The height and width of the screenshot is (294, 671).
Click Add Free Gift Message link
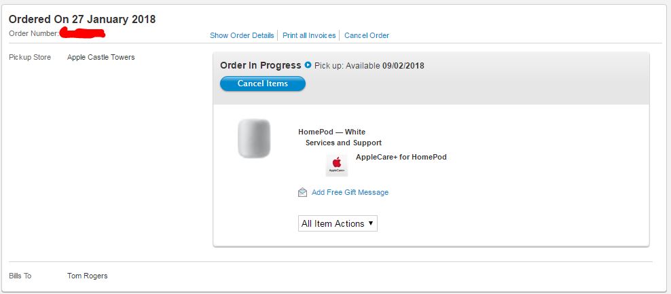pyautogui.click(x=350, y=192)
